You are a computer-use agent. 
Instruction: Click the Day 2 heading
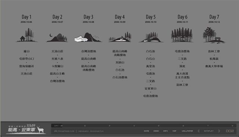[x=57, y=17]
